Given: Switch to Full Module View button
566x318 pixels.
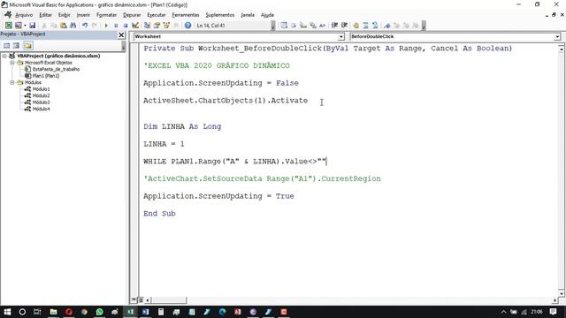Looking at the screenshot, I should pyautogui.click(x=141, y=299).
